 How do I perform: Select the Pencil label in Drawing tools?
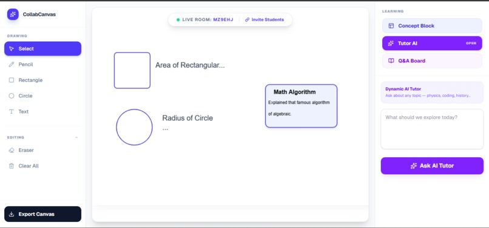coord(25,64)
